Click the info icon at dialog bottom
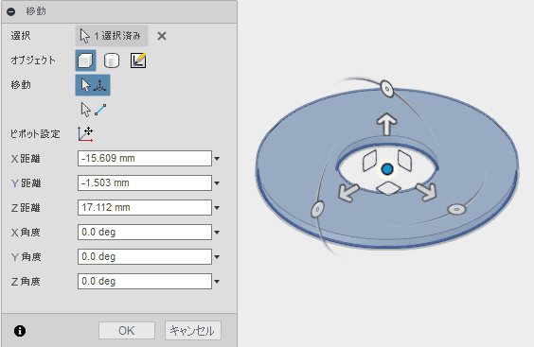Image resolution: width=534 pixels, height=347 pixels. (20, 331)
